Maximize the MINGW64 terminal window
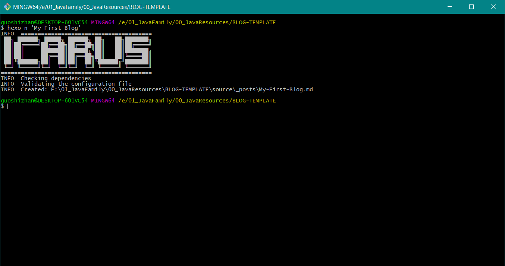This screenshot has height=266, width=505. (471, 7)
